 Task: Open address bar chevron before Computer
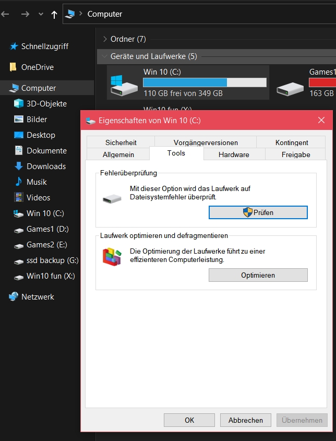tap(81, 14)
